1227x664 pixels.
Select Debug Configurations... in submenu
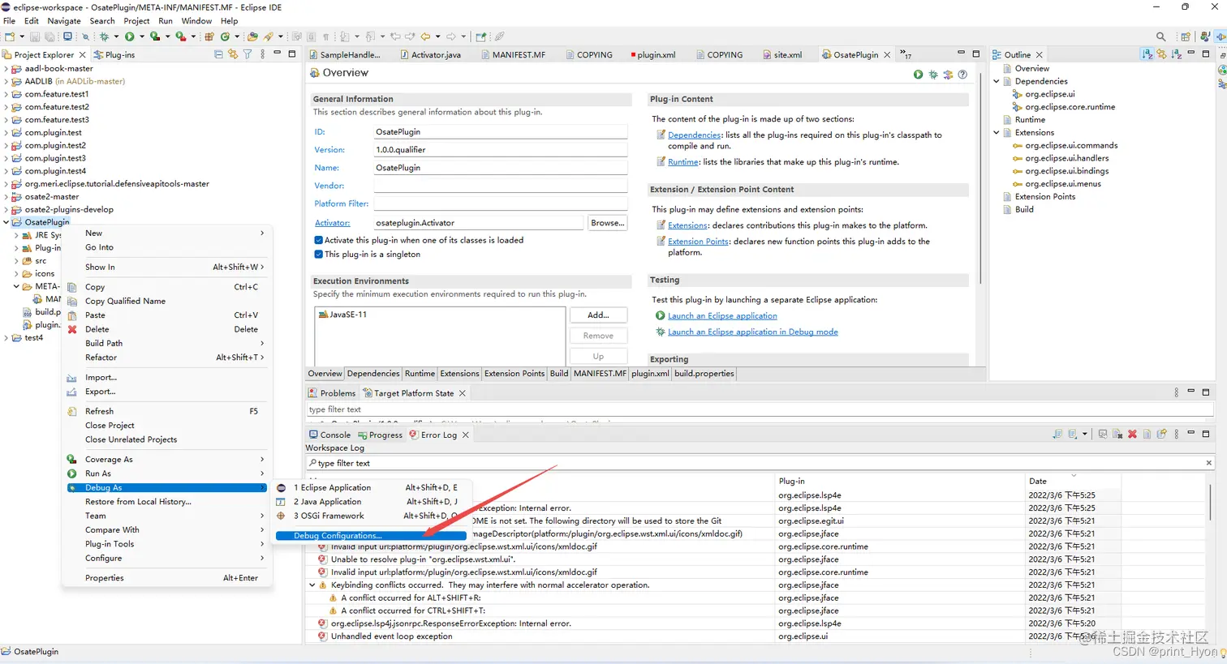[x=370, y=536]
